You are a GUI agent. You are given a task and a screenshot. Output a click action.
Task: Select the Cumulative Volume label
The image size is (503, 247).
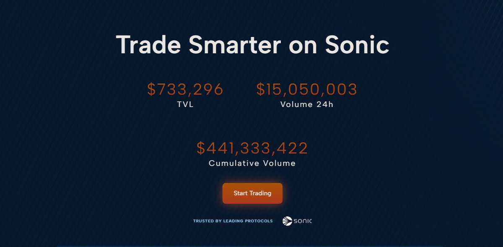click(x=252, y=163)
